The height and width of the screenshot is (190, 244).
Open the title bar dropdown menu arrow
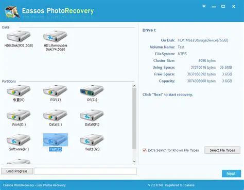tap(204, 6)
